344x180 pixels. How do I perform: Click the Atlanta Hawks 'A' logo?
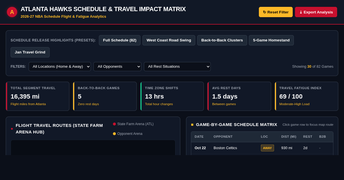(x=12, y=12)
